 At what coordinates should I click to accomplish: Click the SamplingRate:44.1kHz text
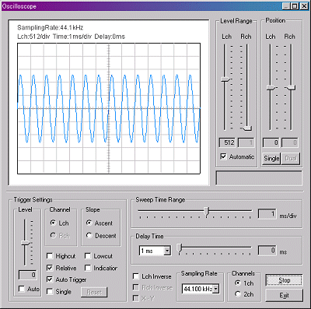(50, 27)
